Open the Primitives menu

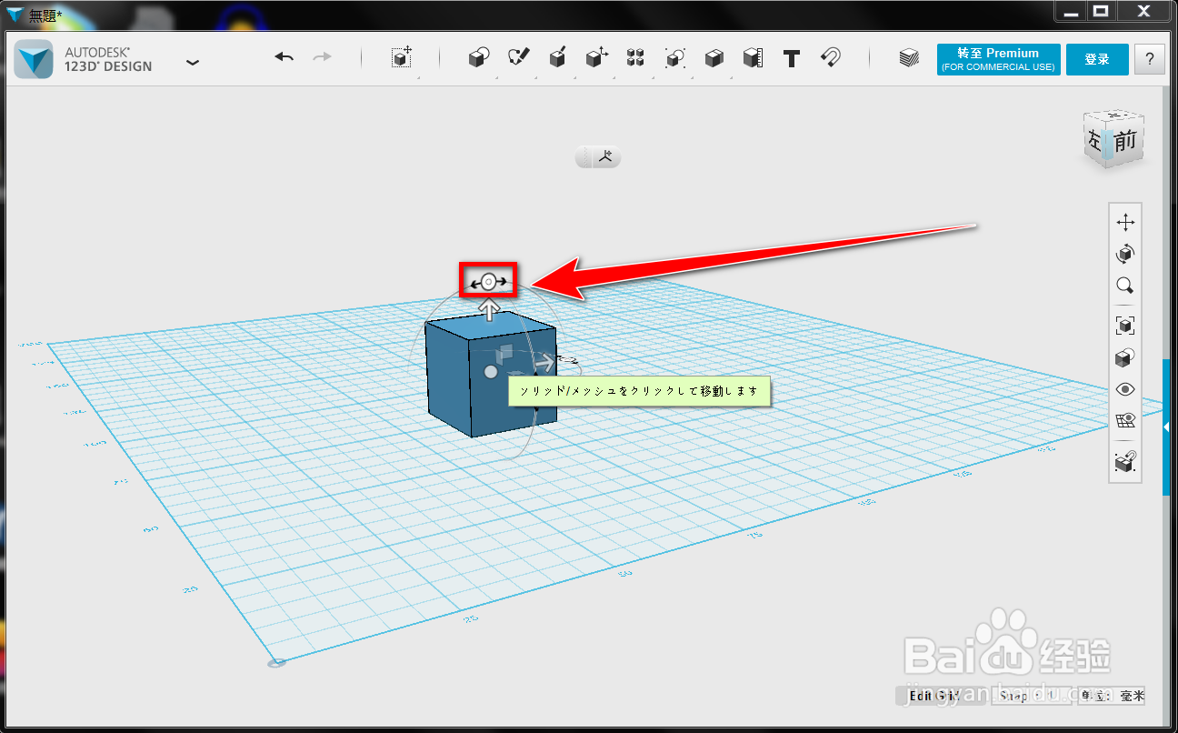(x=479, y=57)
